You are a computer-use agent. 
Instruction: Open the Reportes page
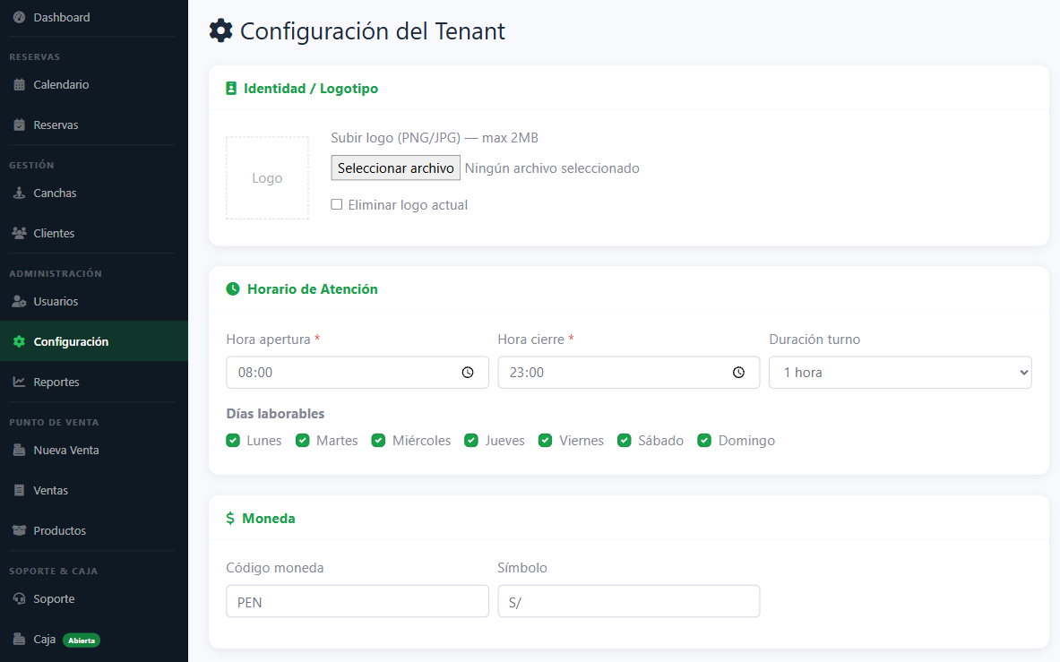(94, 382)
